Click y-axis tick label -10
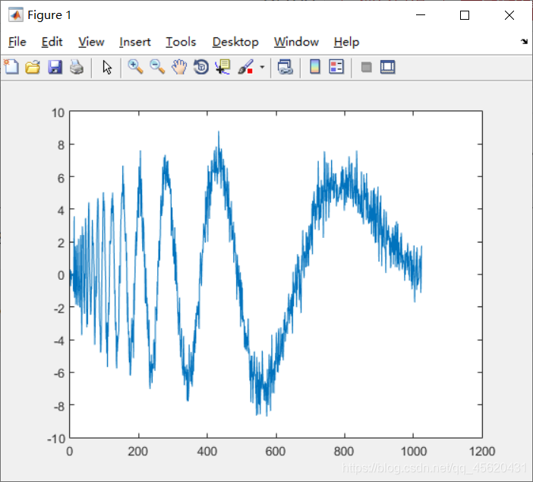Image resolution: width=533 pixels, height=482 pixels. 56,439
